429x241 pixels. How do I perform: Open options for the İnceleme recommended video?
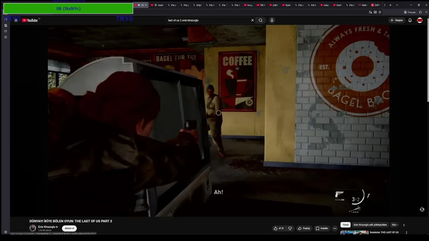click(407, 233)
